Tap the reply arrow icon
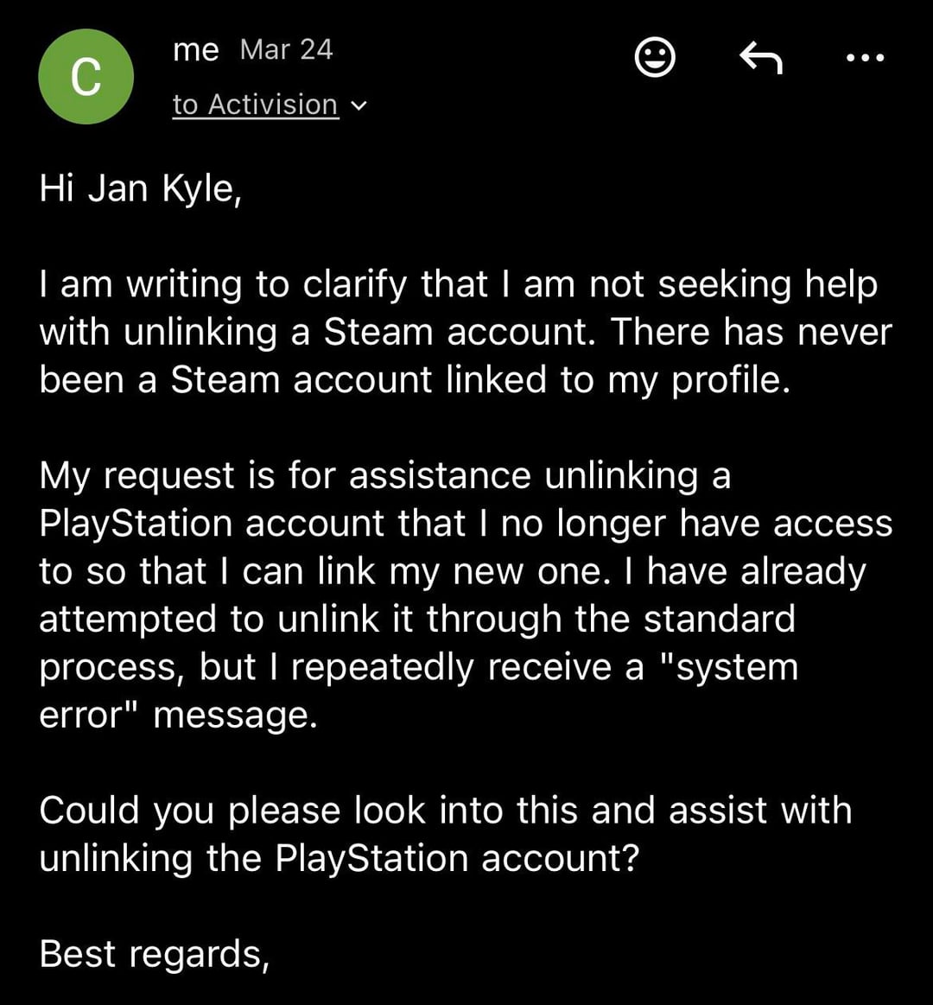The width and height of the screenshot is (933, 1005). point(761,58)
